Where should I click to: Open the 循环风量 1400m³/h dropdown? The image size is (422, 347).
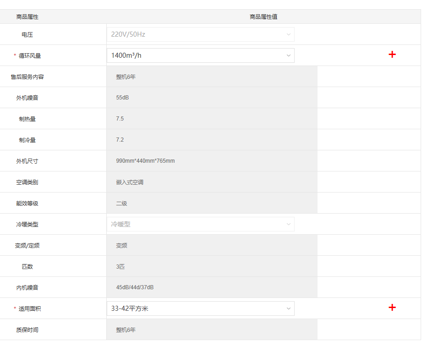tap(201, 55)
